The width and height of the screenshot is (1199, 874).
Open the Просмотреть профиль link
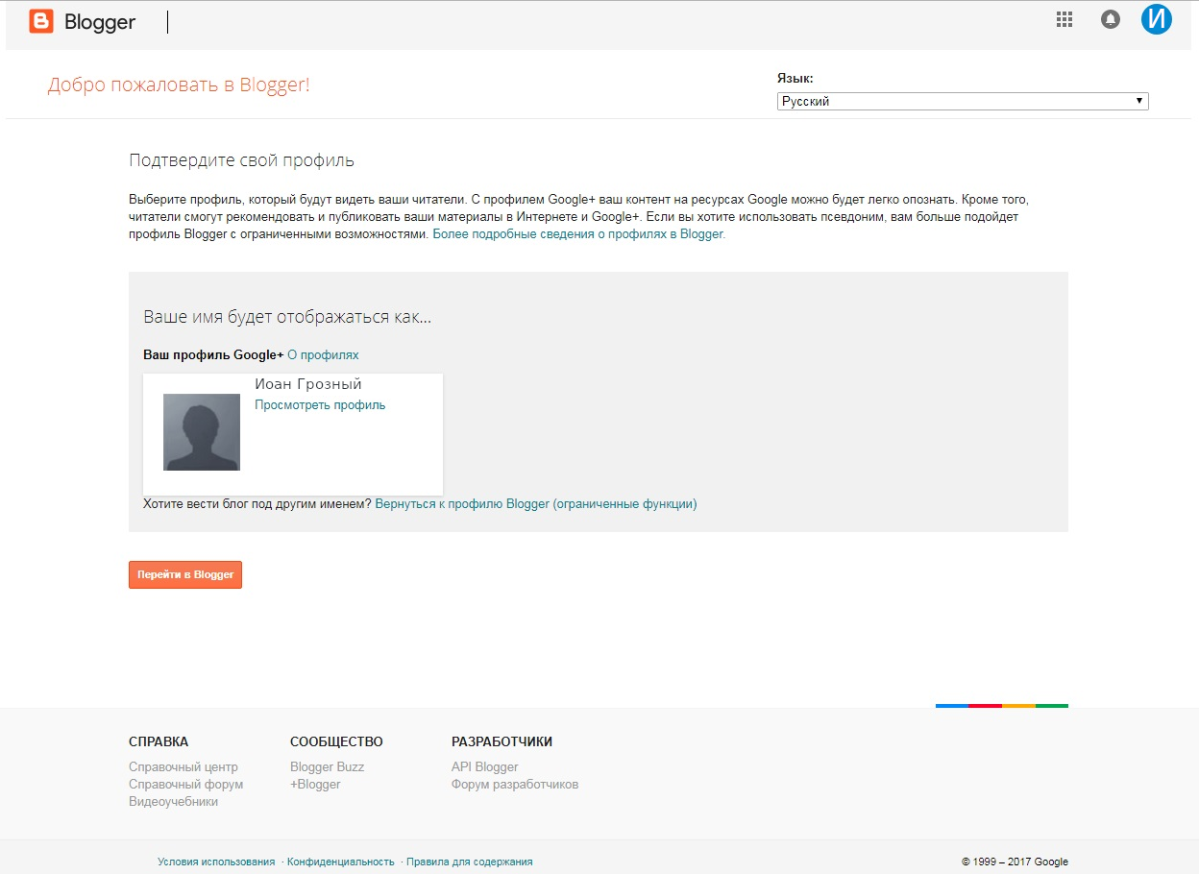coord(320,405)
